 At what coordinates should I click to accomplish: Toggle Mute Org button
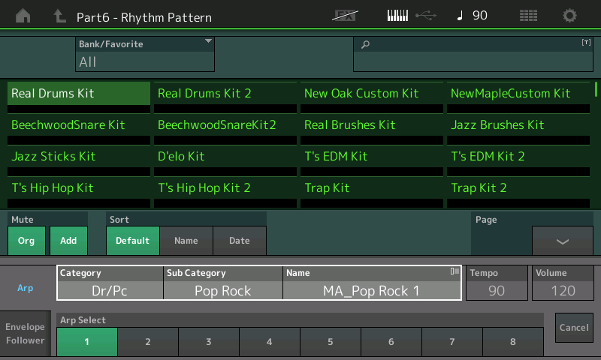point(26,241)
